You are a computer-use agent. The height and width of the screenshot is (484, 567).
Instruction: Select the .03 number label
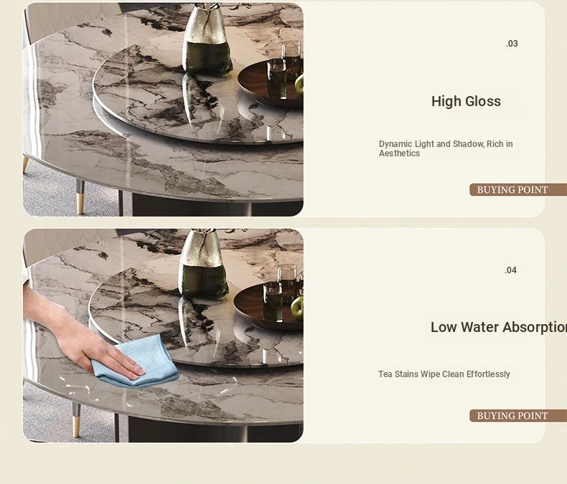coord(512,44)
